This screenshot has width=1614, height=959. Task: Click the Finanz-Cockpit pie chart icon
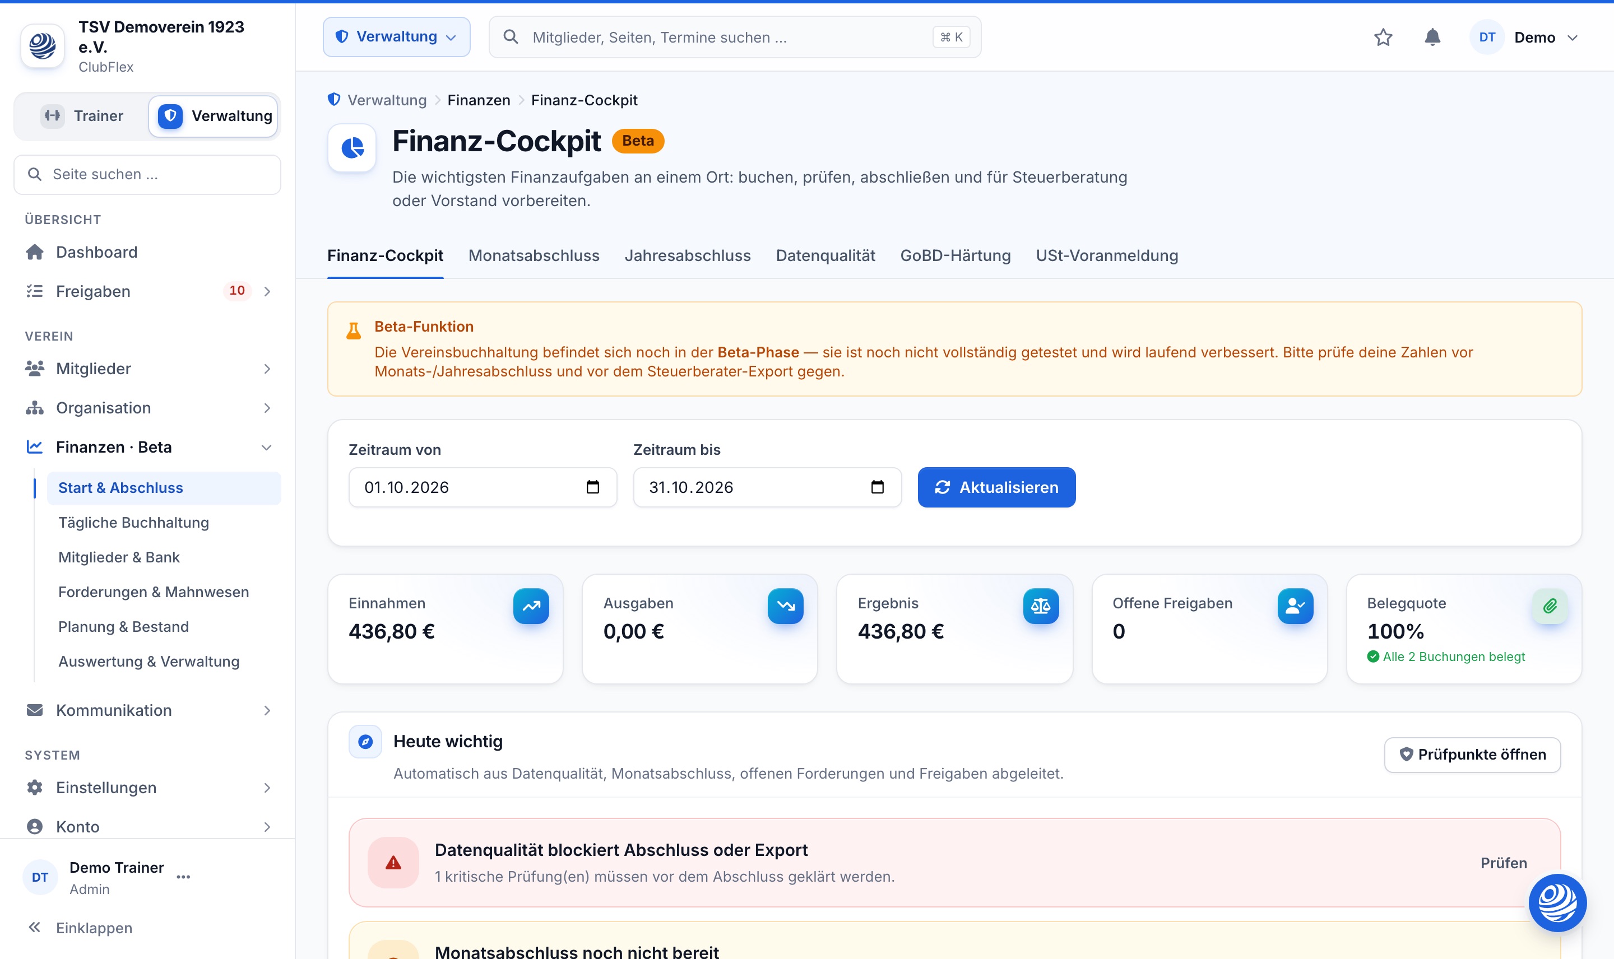click(x=351, y=147)
